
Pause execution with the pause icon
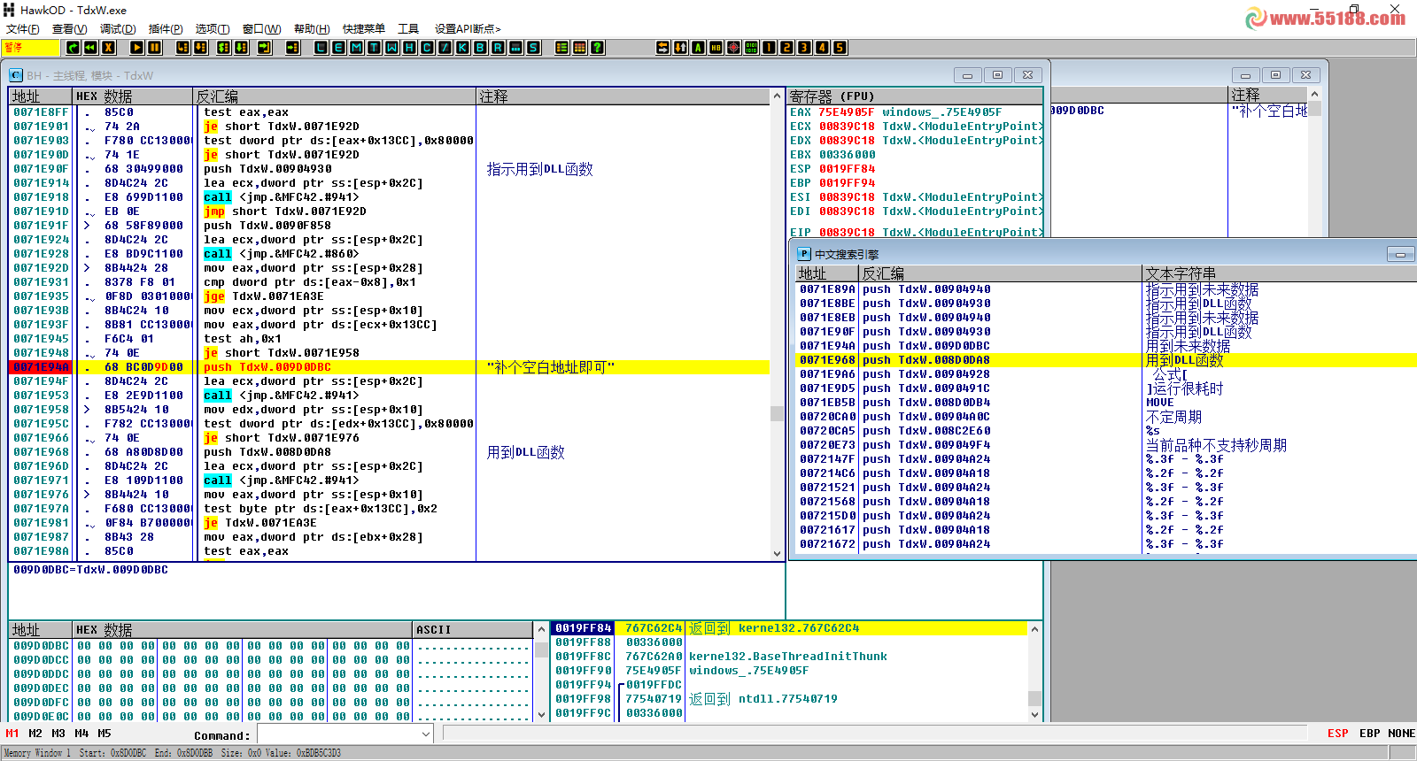tap(155, 48)
